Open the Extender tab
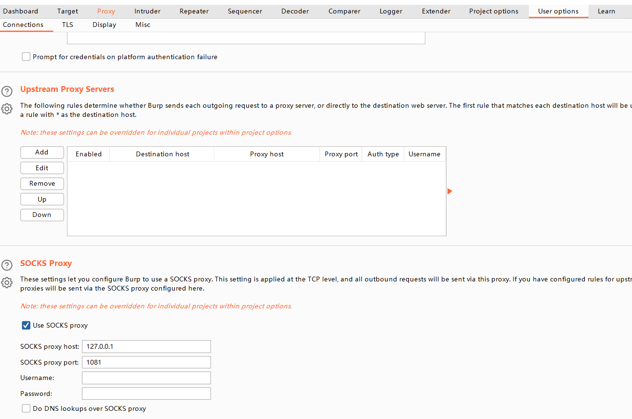This screenshot has height=419, width=632. [436, 11]
